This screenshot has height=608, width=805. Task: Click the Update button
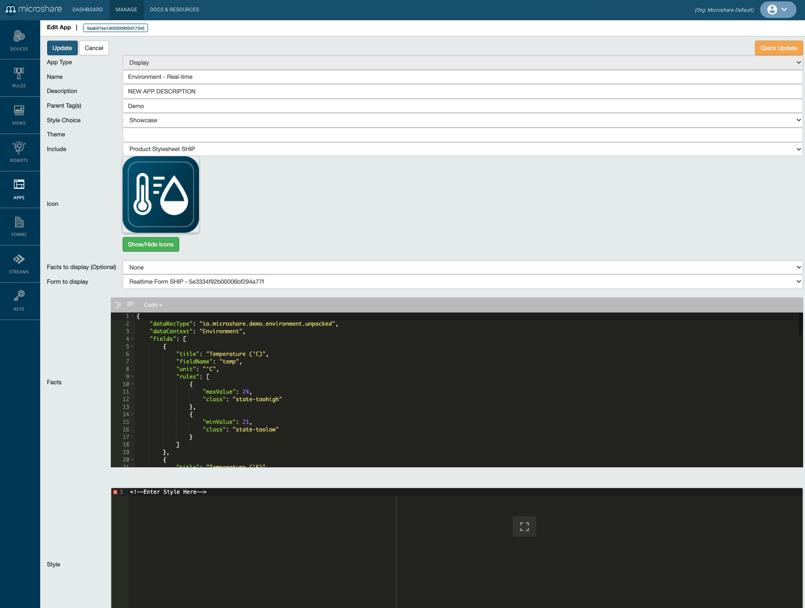62,48
